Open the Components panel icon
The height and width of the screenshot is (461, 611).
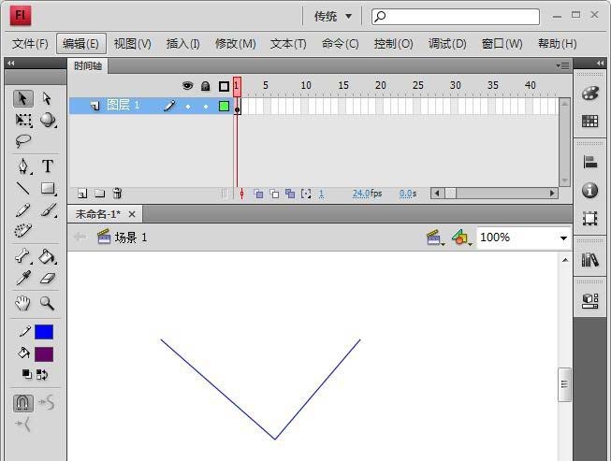pyautogui.click(x=590, y=300)
